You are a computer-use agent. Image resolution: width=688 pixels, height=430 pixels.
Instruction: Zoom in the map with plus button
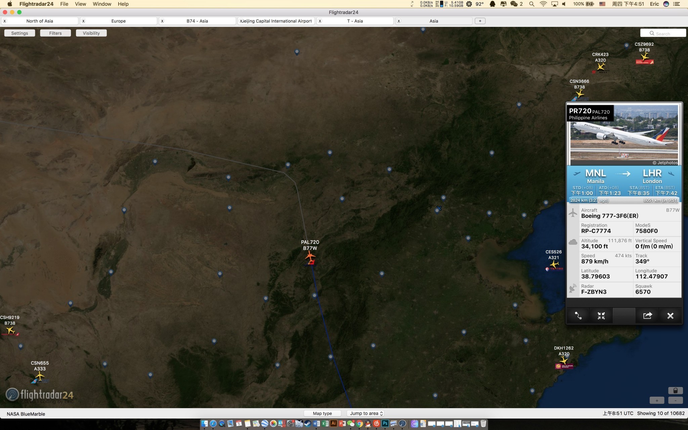tap(657, 400)
